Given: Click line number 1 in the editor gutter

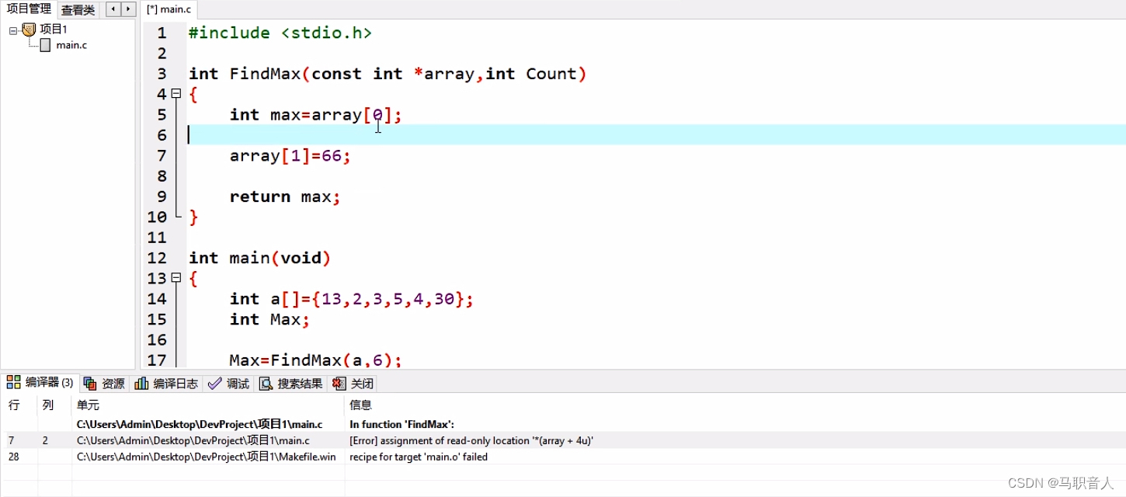Looking at the screenshot, I should click(x=162, y=33).
